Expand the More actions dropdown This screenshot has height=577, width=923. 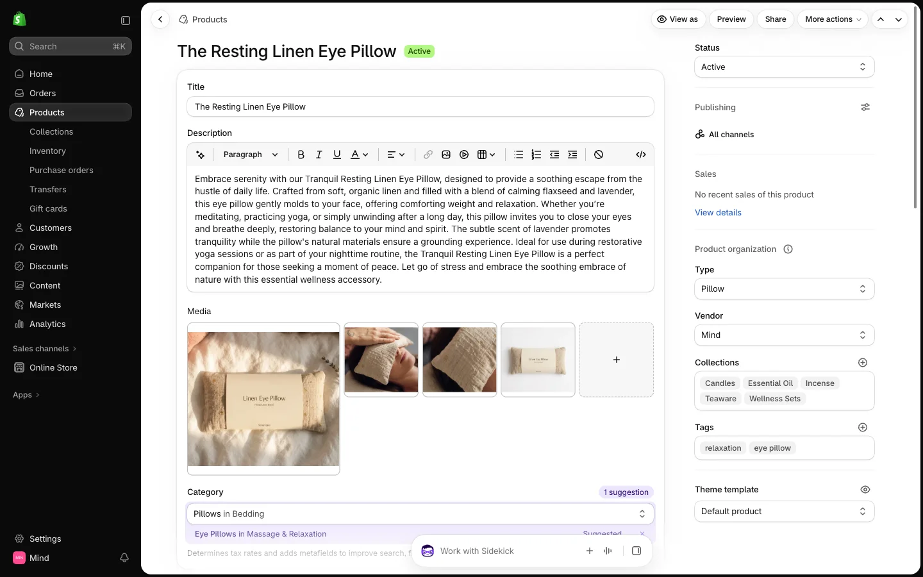833,19
